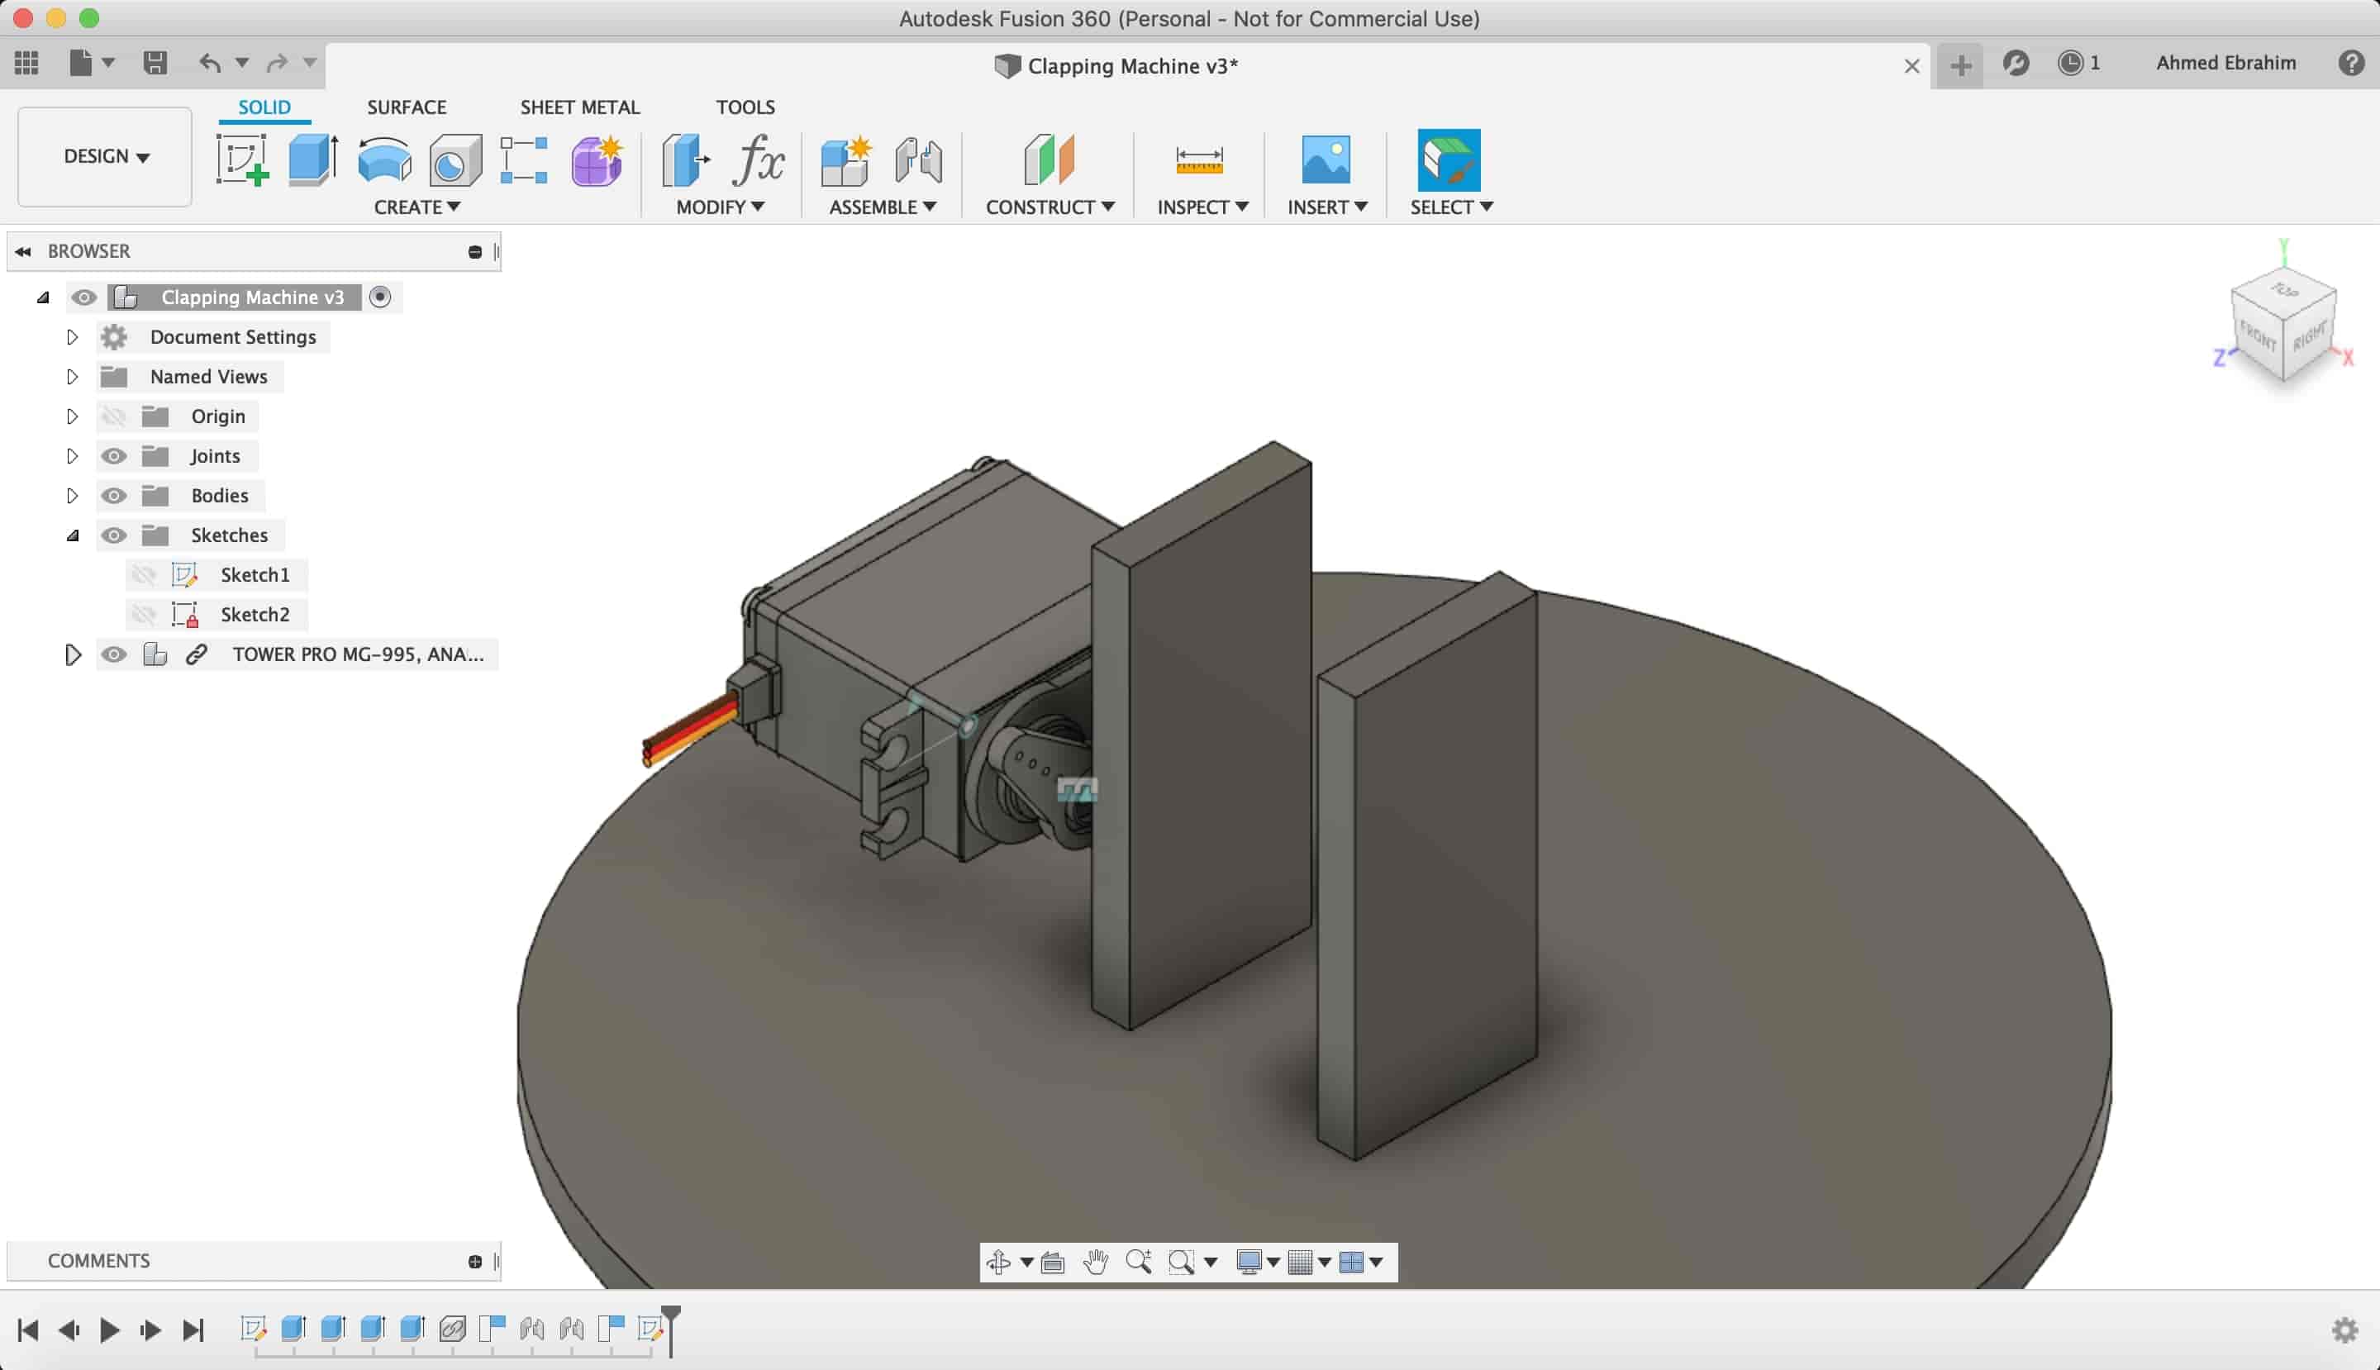Image resolution: width=2380 pixels, height=1370 pixels.
Task: Open the job status clock icon
Action: point(2070,63)
